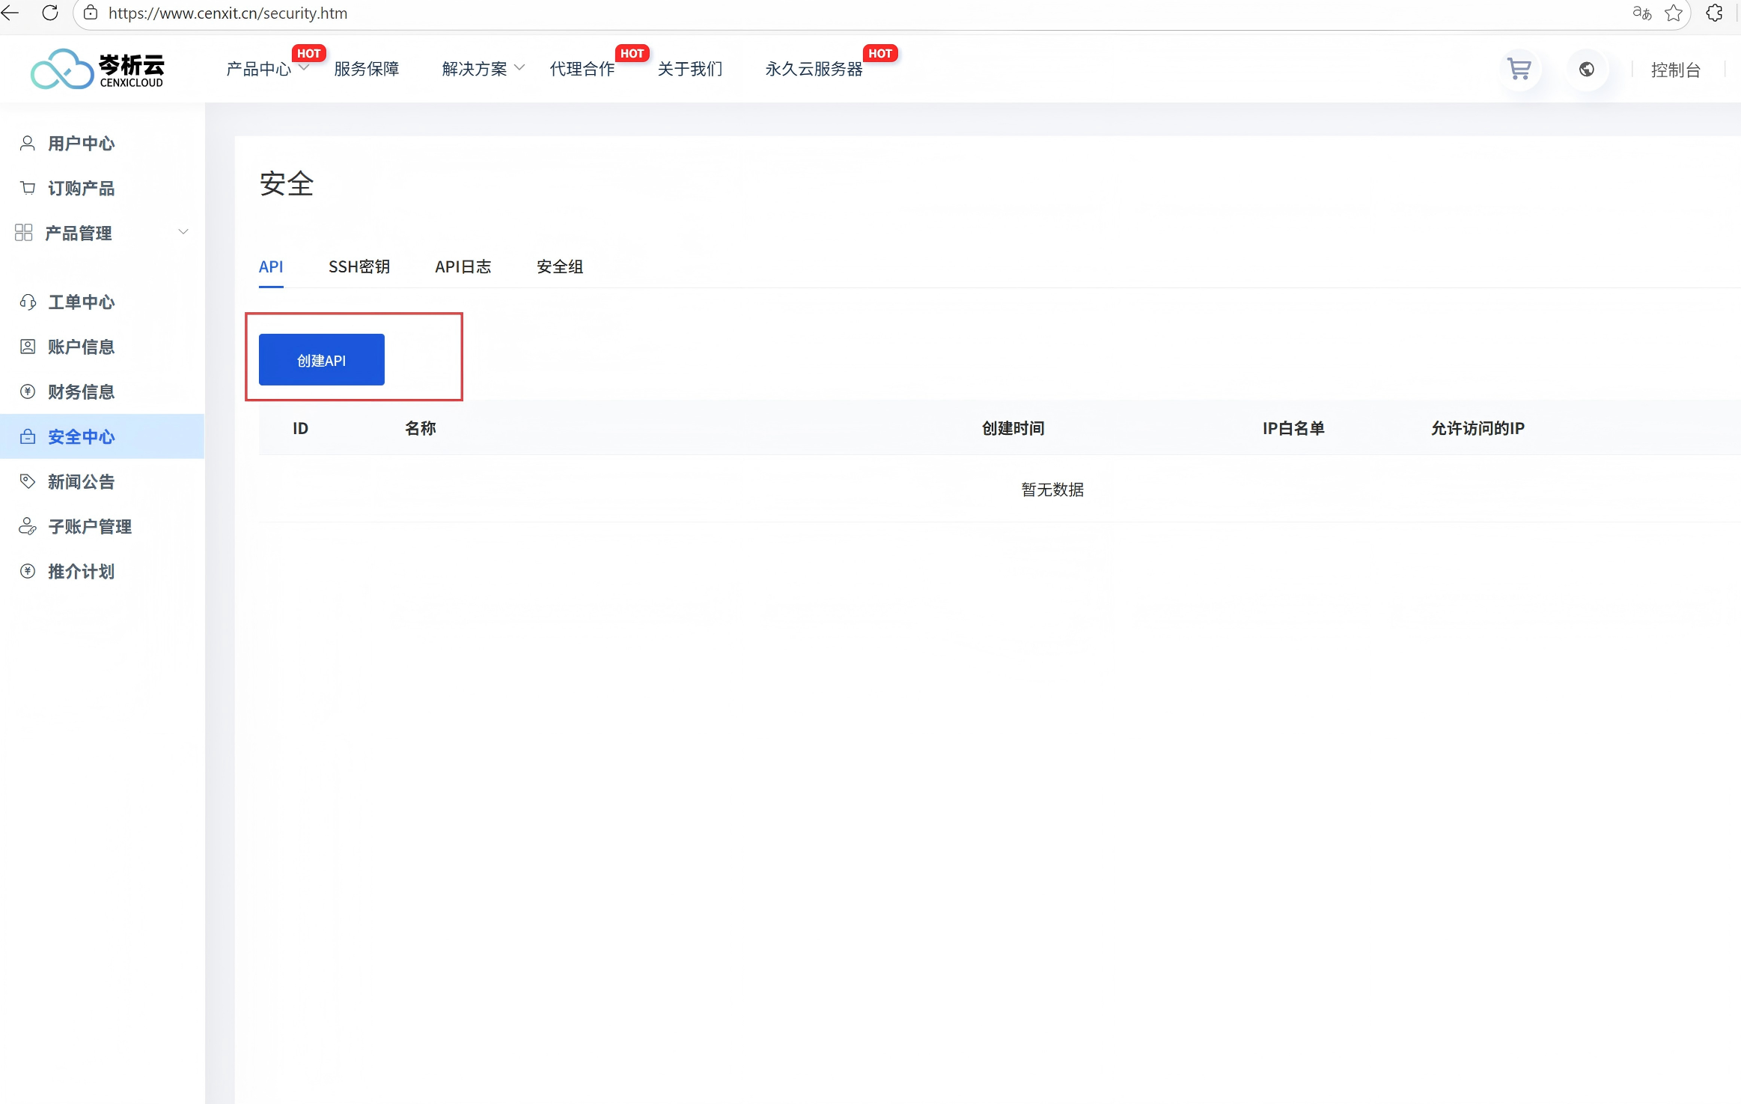Open 永久云服务器 navigation link
This screenshot has width=1741, height=1104.
point(814,69)
